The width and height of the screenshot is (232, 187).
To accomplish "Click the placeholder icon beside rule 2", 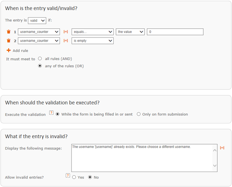I will (66, 40).
